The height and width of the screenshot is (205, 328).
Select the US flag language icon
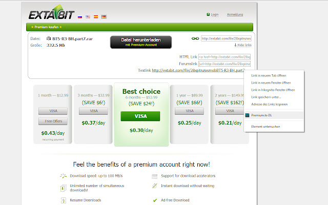pyautogui.click(x=88, y=17)
